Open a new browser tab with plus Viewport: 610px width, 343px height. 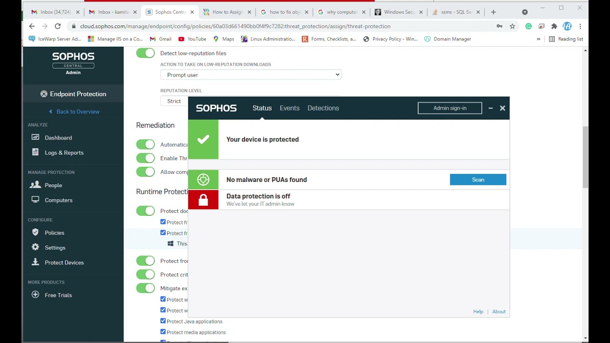[x=493, y=12]
